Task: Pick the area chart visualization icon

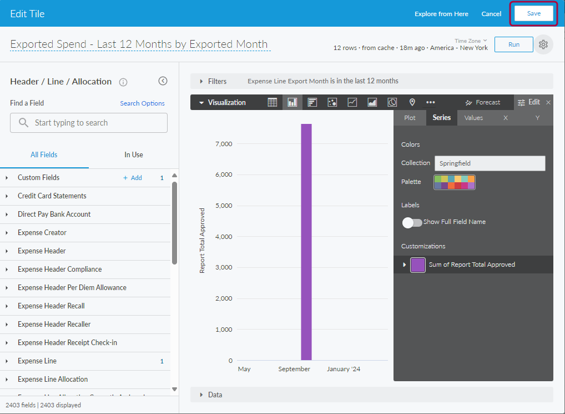Action: coord(372,102)
